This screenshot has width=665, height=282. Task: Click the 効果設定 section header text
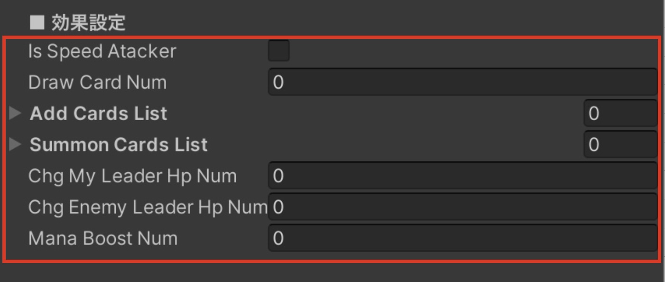(88, 22)
